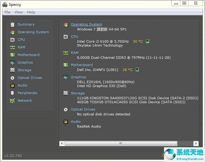Click the version number v1.32.740
This screenshot has width=205, height=162.
(13, 156)
